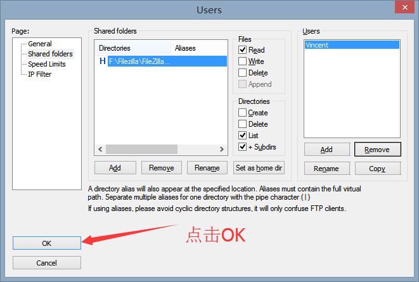Viewport: 419px width, 282px height.
Task: Click Set as home dir button
Action: [259, 168]
